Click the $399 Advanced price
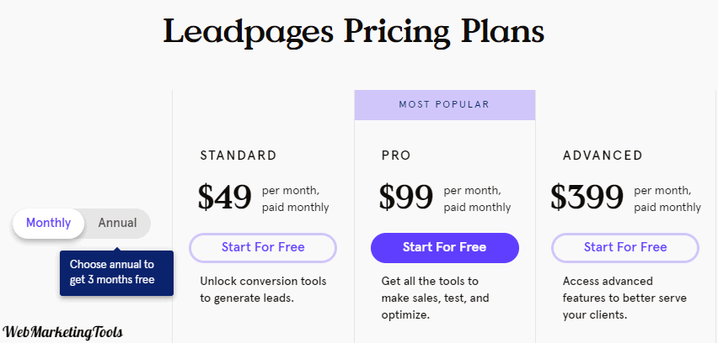This screenshot has width=718, height=343. [587, 197]
